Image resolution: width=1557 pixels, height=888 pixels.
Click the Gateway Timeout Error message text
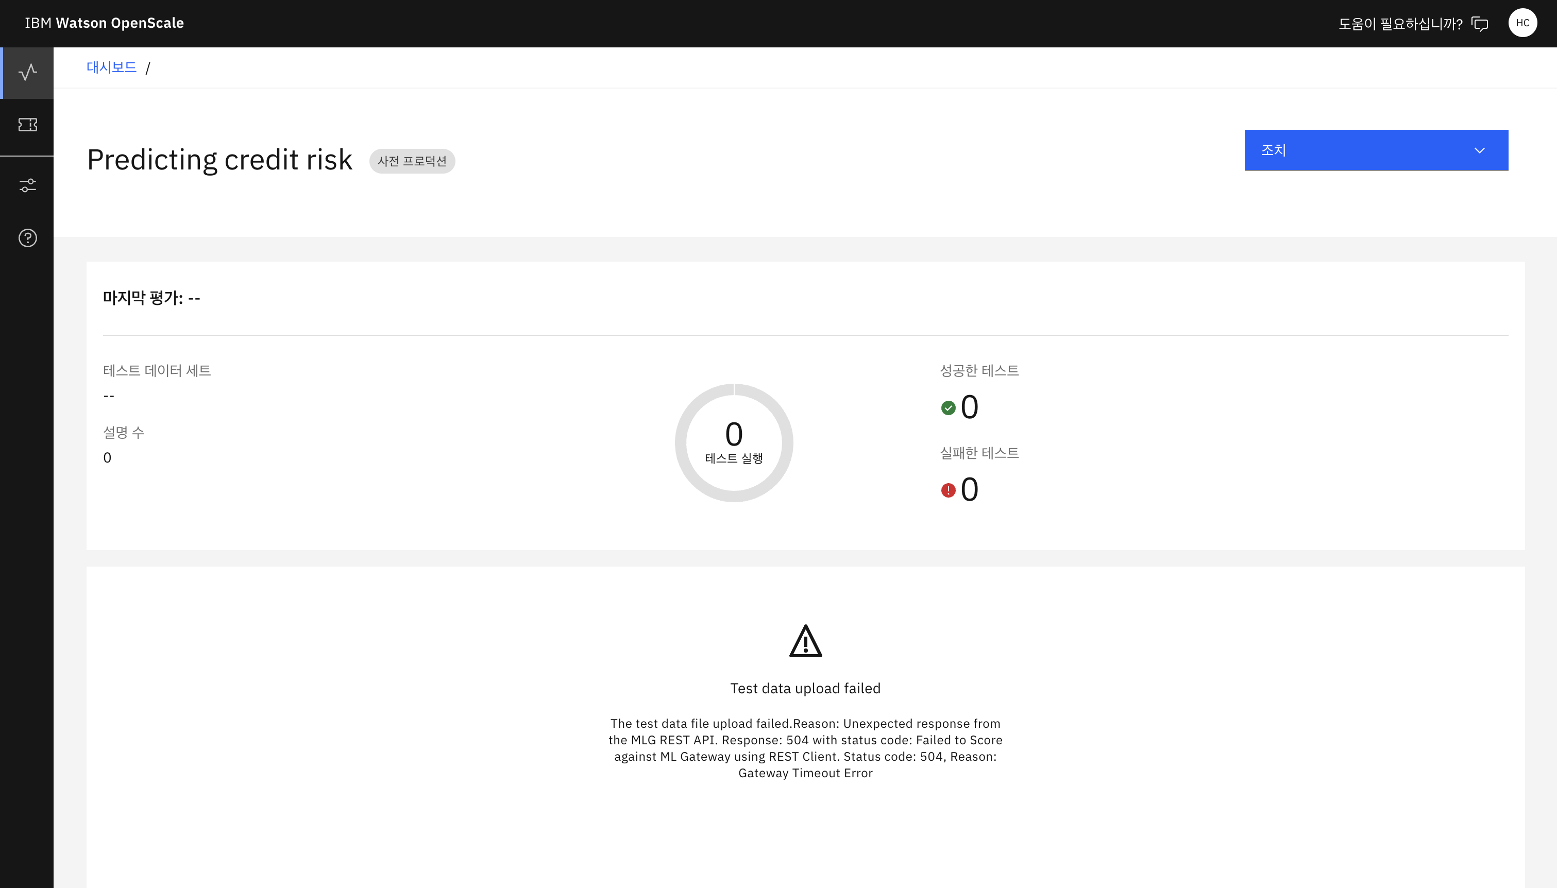click(x=805, y=748)
